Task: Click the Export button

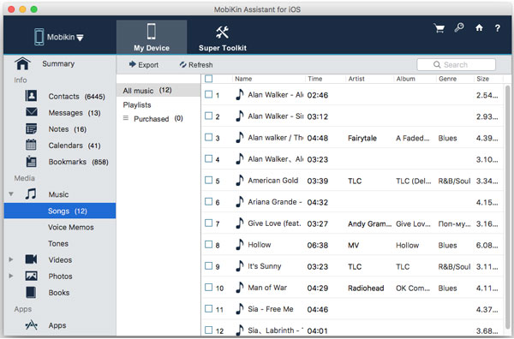Action: pyautogui.click(x=144, y=64)
